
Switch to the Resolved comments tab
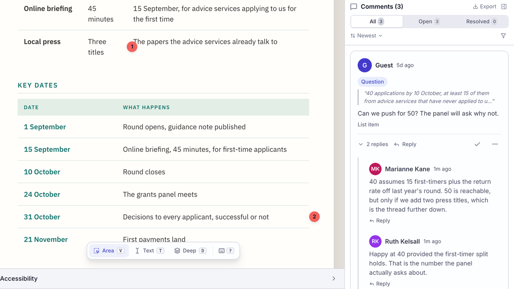coord(481,22)
